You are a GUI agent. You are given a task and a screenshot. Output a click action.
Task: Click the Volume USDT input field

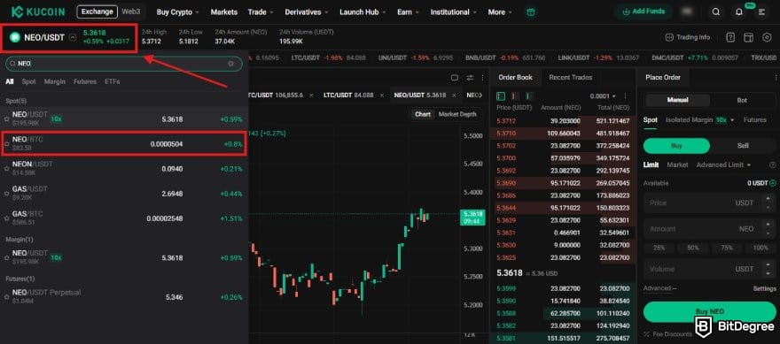point(709,269)
